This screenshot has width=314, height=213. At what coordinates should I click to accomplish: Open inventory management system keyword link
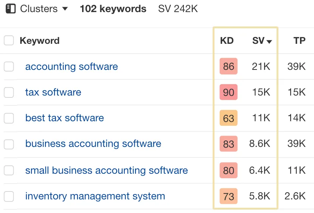(x=95, y=196)
